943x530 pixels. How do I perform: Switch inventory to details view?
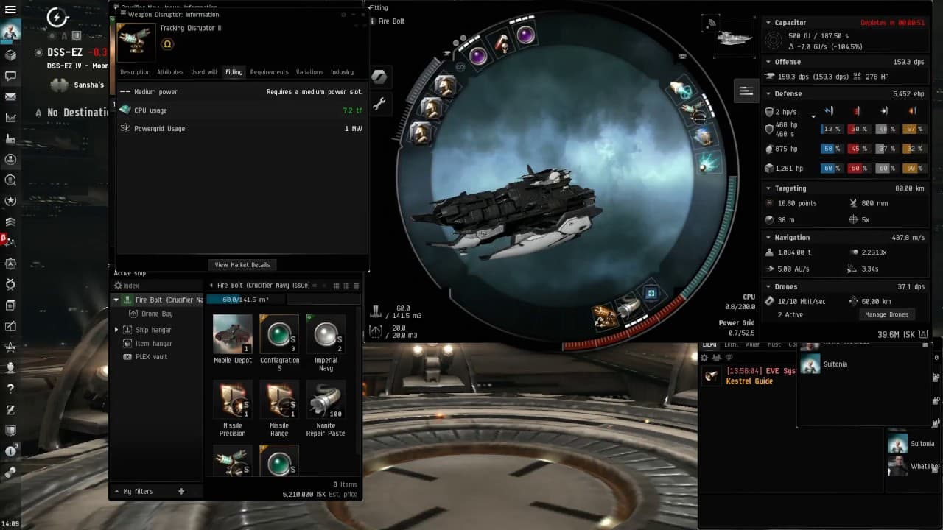346,286
